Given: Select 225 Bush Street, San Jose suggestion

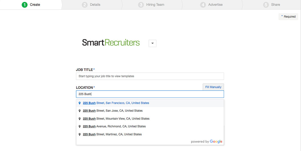Looking at the screenshot, I should tap(113, 111).
